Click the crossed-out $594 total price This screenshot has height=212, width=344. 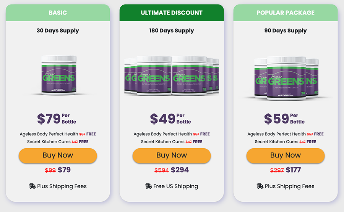[161, 170]
